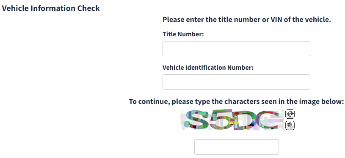Click the letter S in the captcha
This screenshot has width=345, height=158.
click(196, 120)
